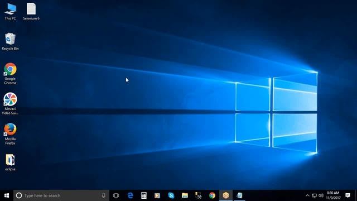Launch Microsoft Edge from the taskbar
The image size is (357, 201).
click(130, 195)
